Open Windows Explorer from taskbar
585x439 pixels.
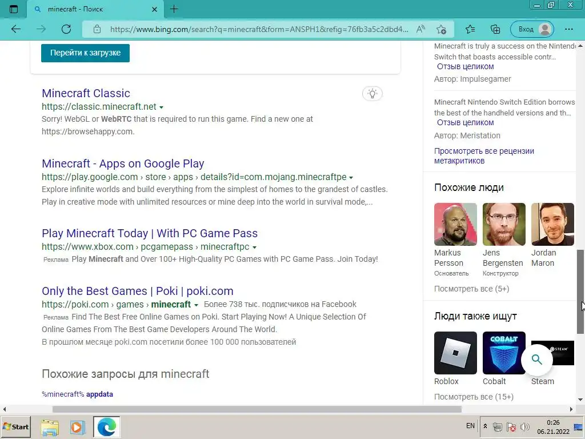(x=50, y=427)
